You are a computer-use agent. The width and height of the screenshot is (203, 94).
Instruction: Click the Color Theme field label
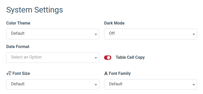18,23
